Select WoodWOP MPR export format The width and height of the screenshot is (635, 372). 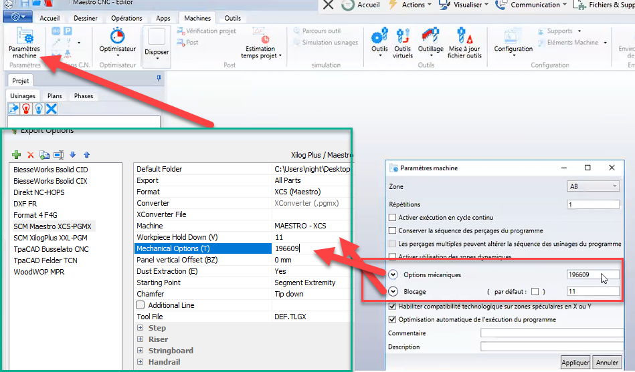click(x=39, y=272)
